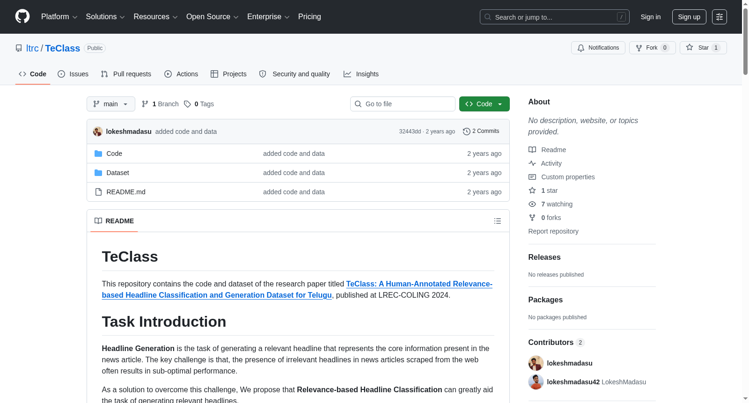
Task: Expand the Open Source menu
Action: [213, 17]
